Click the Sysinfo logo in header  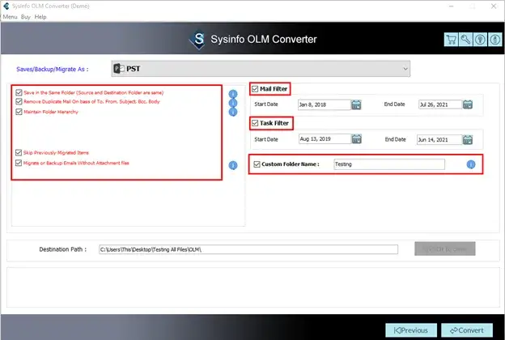198,40
